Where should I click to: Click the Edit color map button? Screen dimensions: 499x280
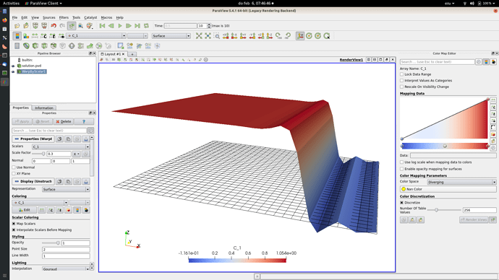pyautogui.click(x=24, y=210)
